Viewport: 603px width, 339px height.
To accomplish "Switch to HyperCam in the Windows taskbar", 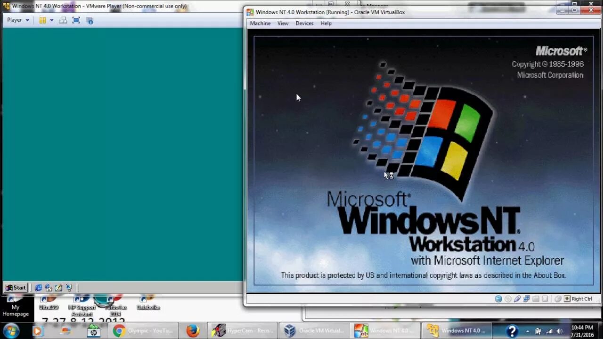I will (x=243, y=331).
